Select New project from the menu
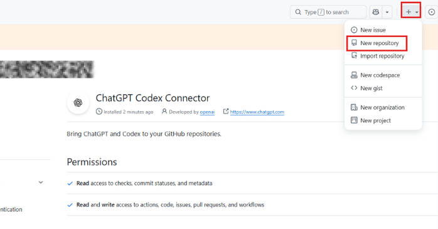Viewport: 438px width, 229px height. click(383, 120)
